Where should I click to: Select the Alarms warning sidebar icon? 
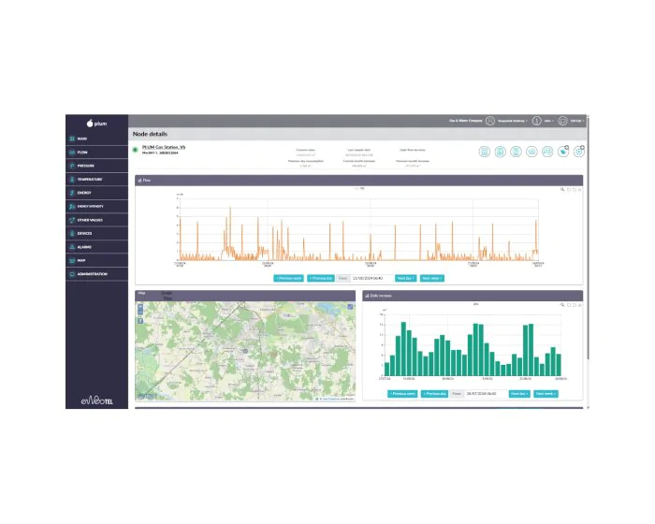[72, 247]
